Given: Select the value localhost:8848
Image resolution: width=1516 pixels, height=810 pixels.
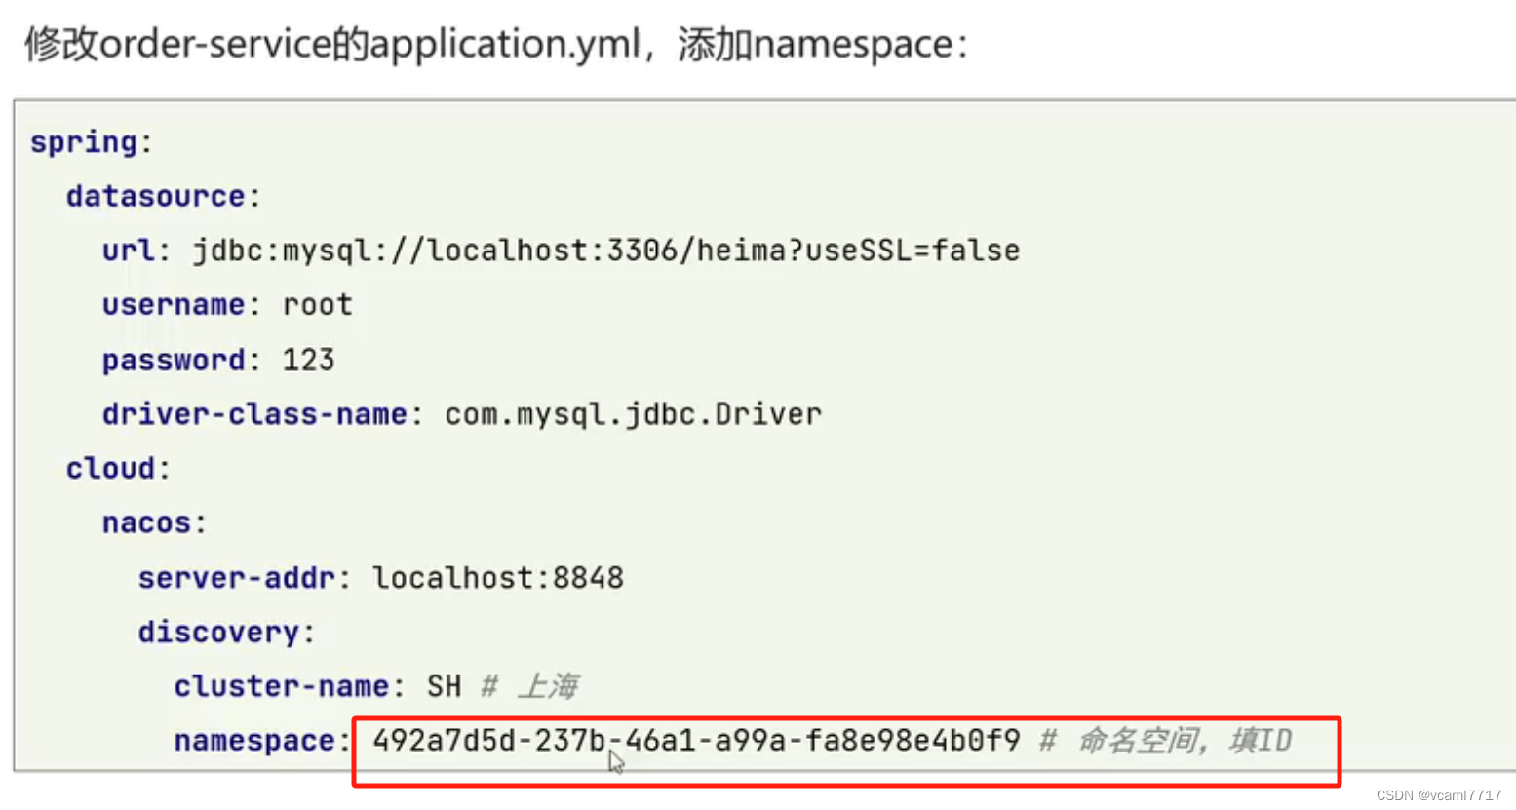Looking at the screenshot, I should tap(498, 578).
